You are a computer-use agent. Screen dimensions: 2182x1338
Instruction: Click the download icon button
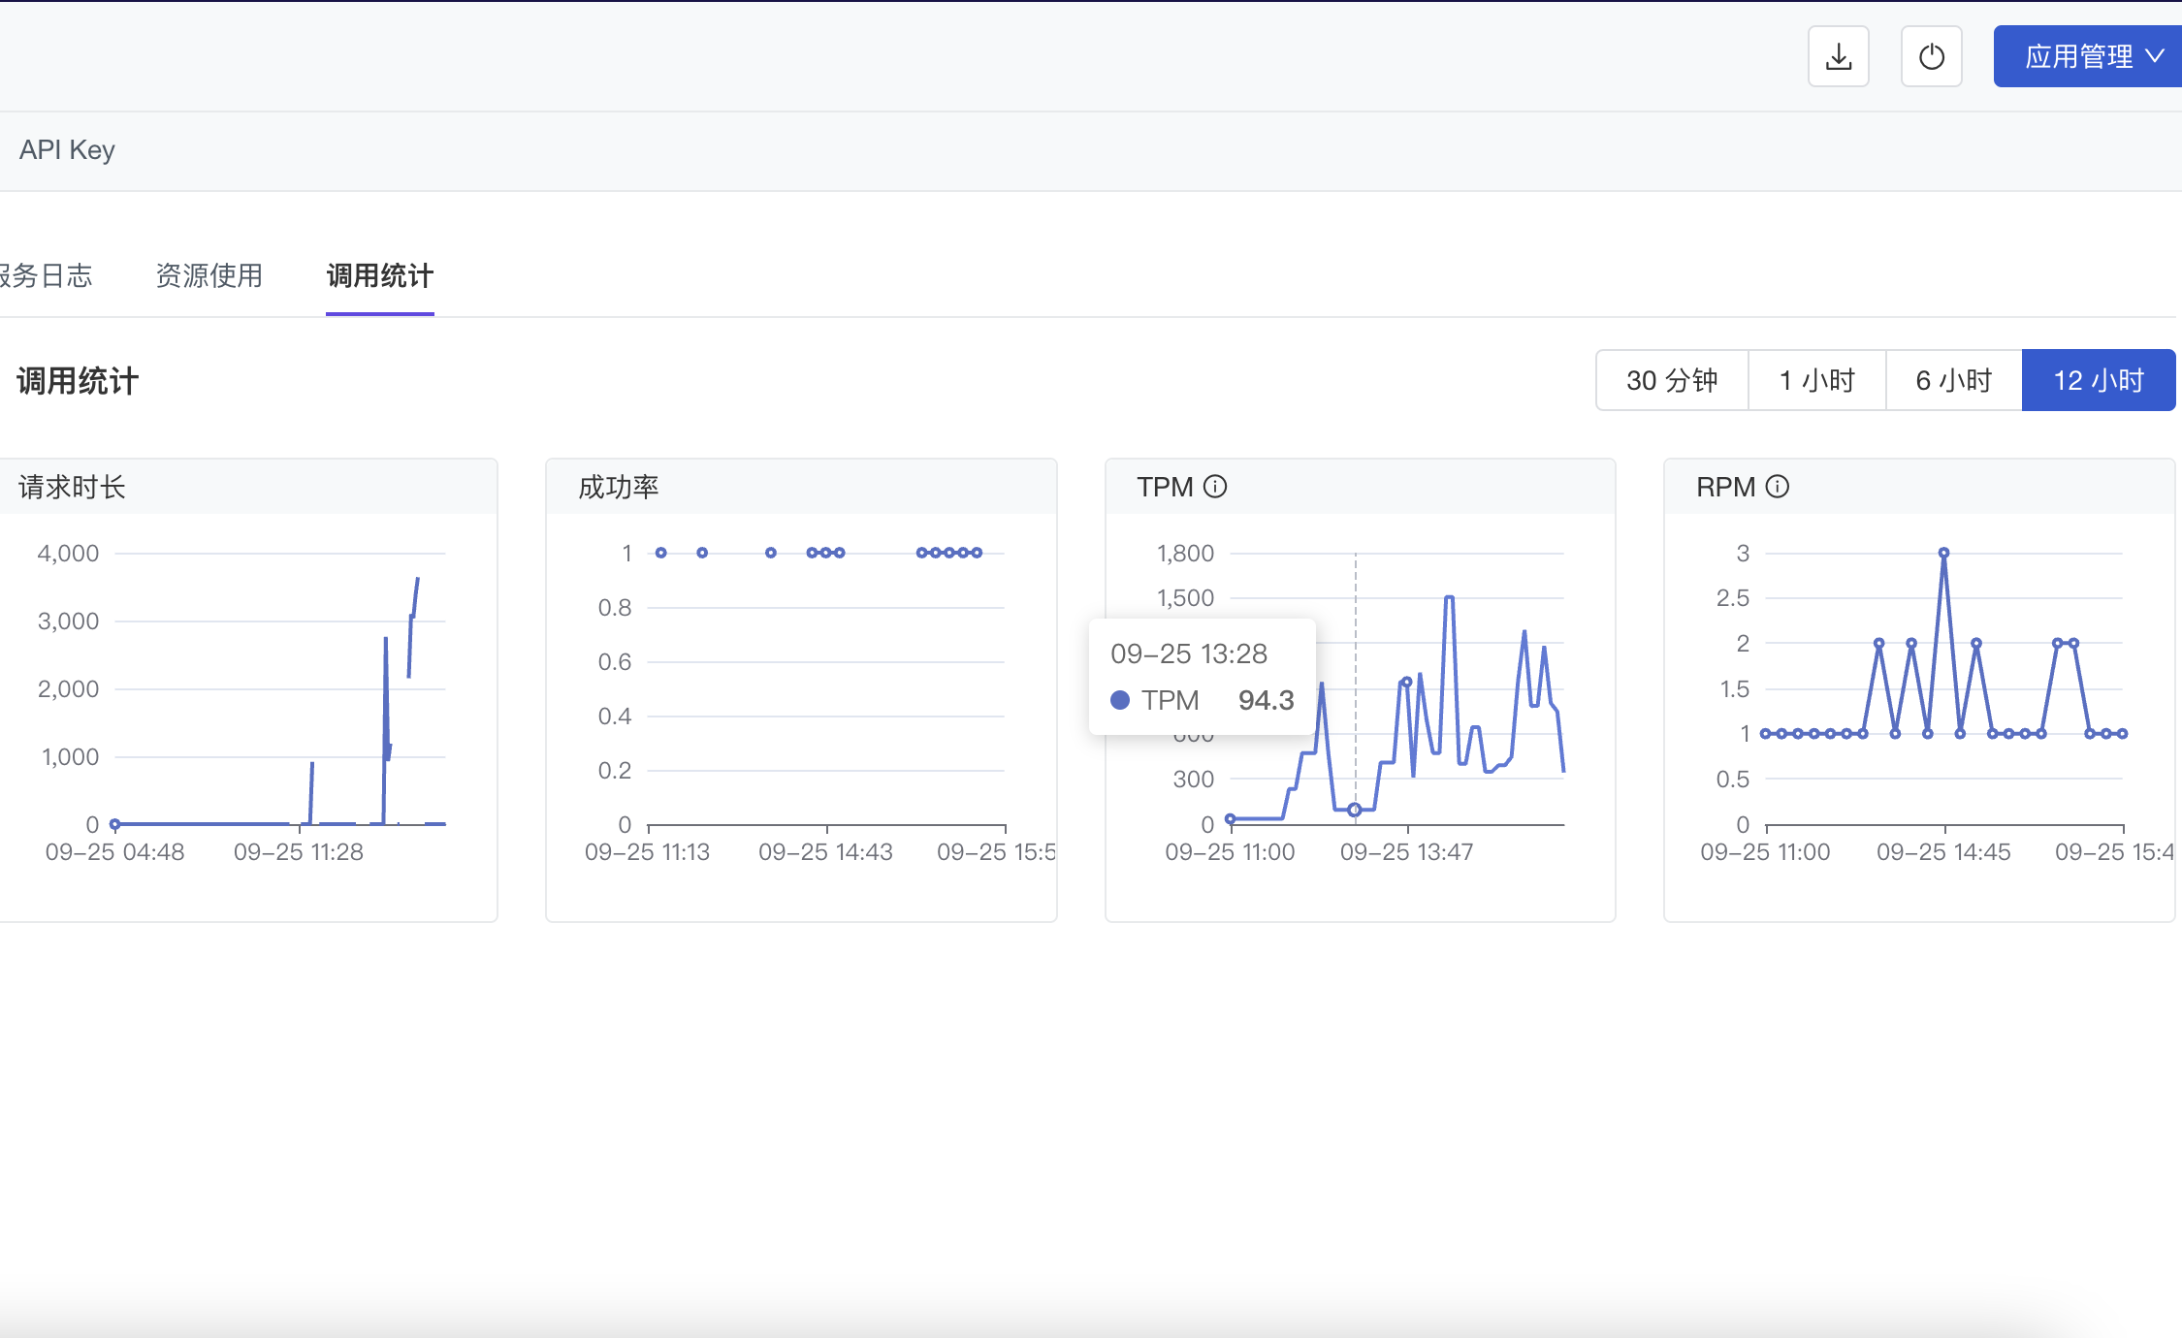click(1838, 56)
